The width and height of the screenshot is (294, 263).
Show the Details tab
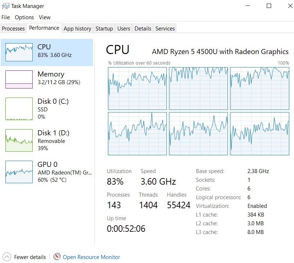(143, 28)
